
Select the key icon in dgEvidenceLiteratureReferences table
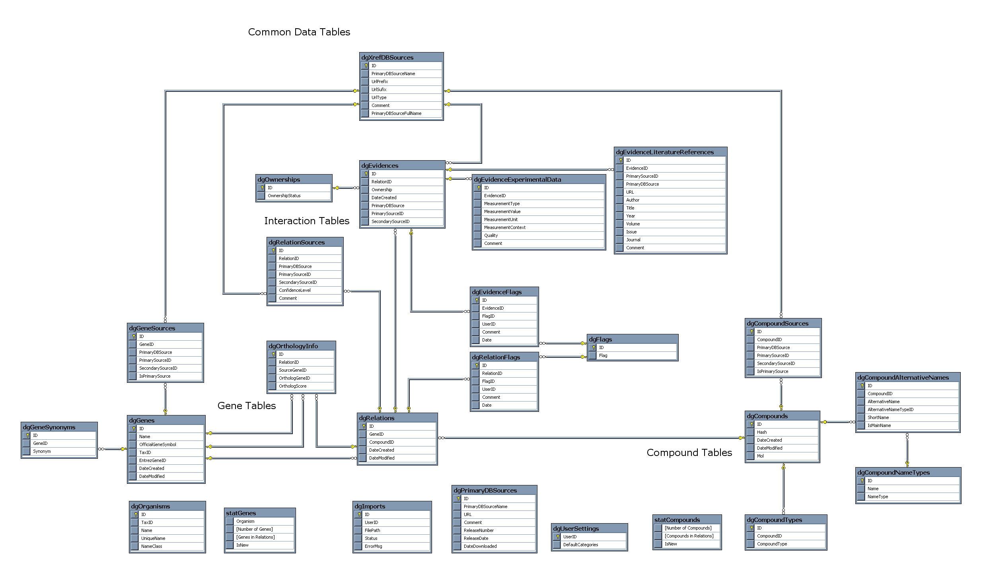621,160
